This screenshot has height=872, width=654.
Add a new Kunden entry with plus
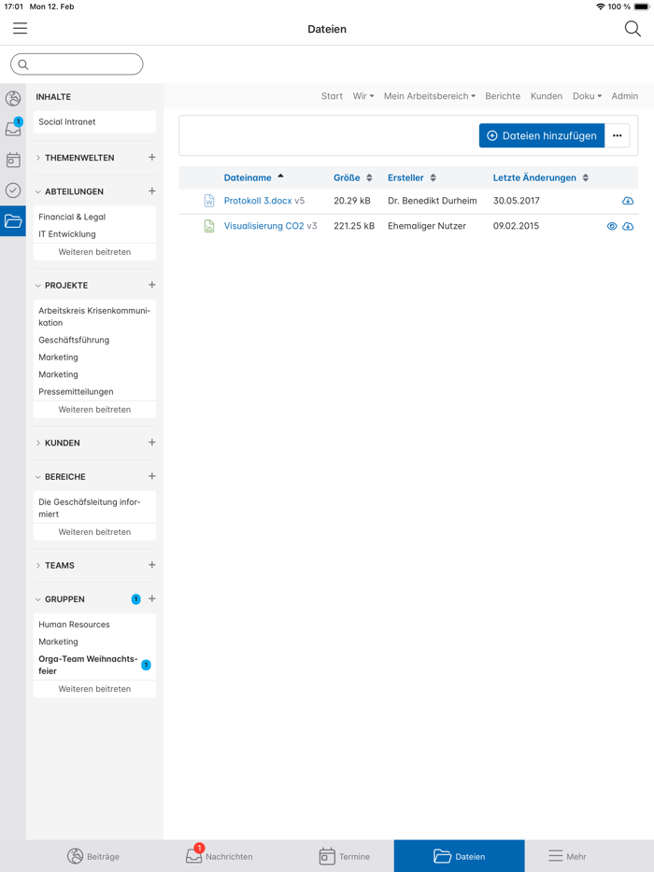click(151, 443)
